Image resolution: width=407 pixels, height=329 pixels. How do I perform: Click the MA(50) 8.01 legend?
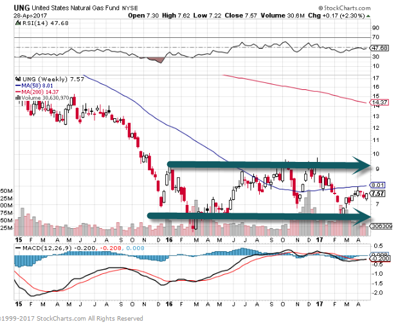pos(34,85)
